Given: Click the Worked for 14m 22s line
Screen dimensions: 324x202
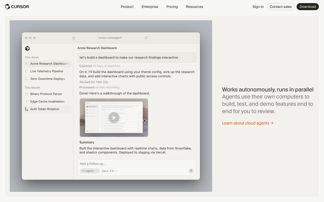Looking at the screenshot, I should click(94, 82).
